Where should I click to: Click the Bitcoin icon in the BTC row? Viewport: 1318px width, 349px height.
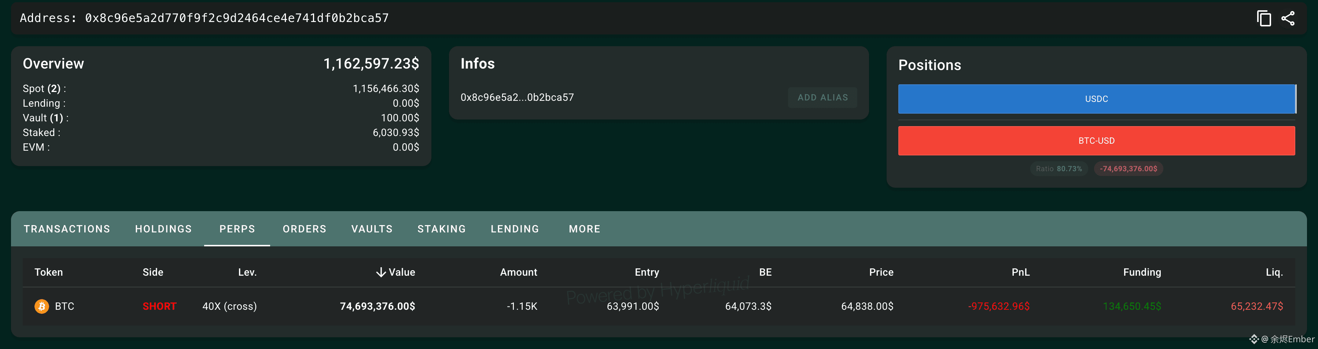point(41,306)
